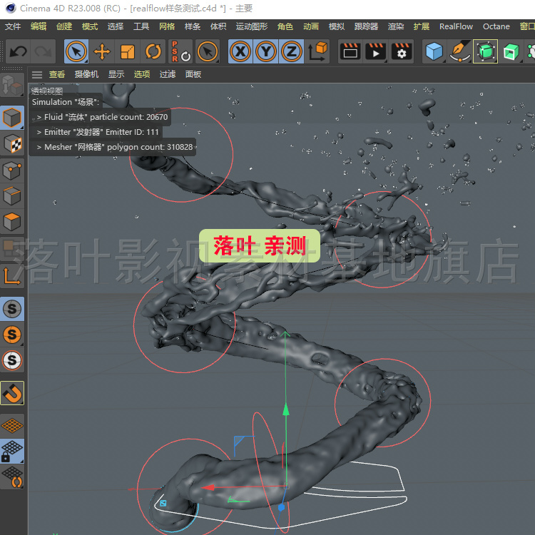Render to Picture Viewer
Viewport: 535px width, 535px height.
tap(376, 52)
